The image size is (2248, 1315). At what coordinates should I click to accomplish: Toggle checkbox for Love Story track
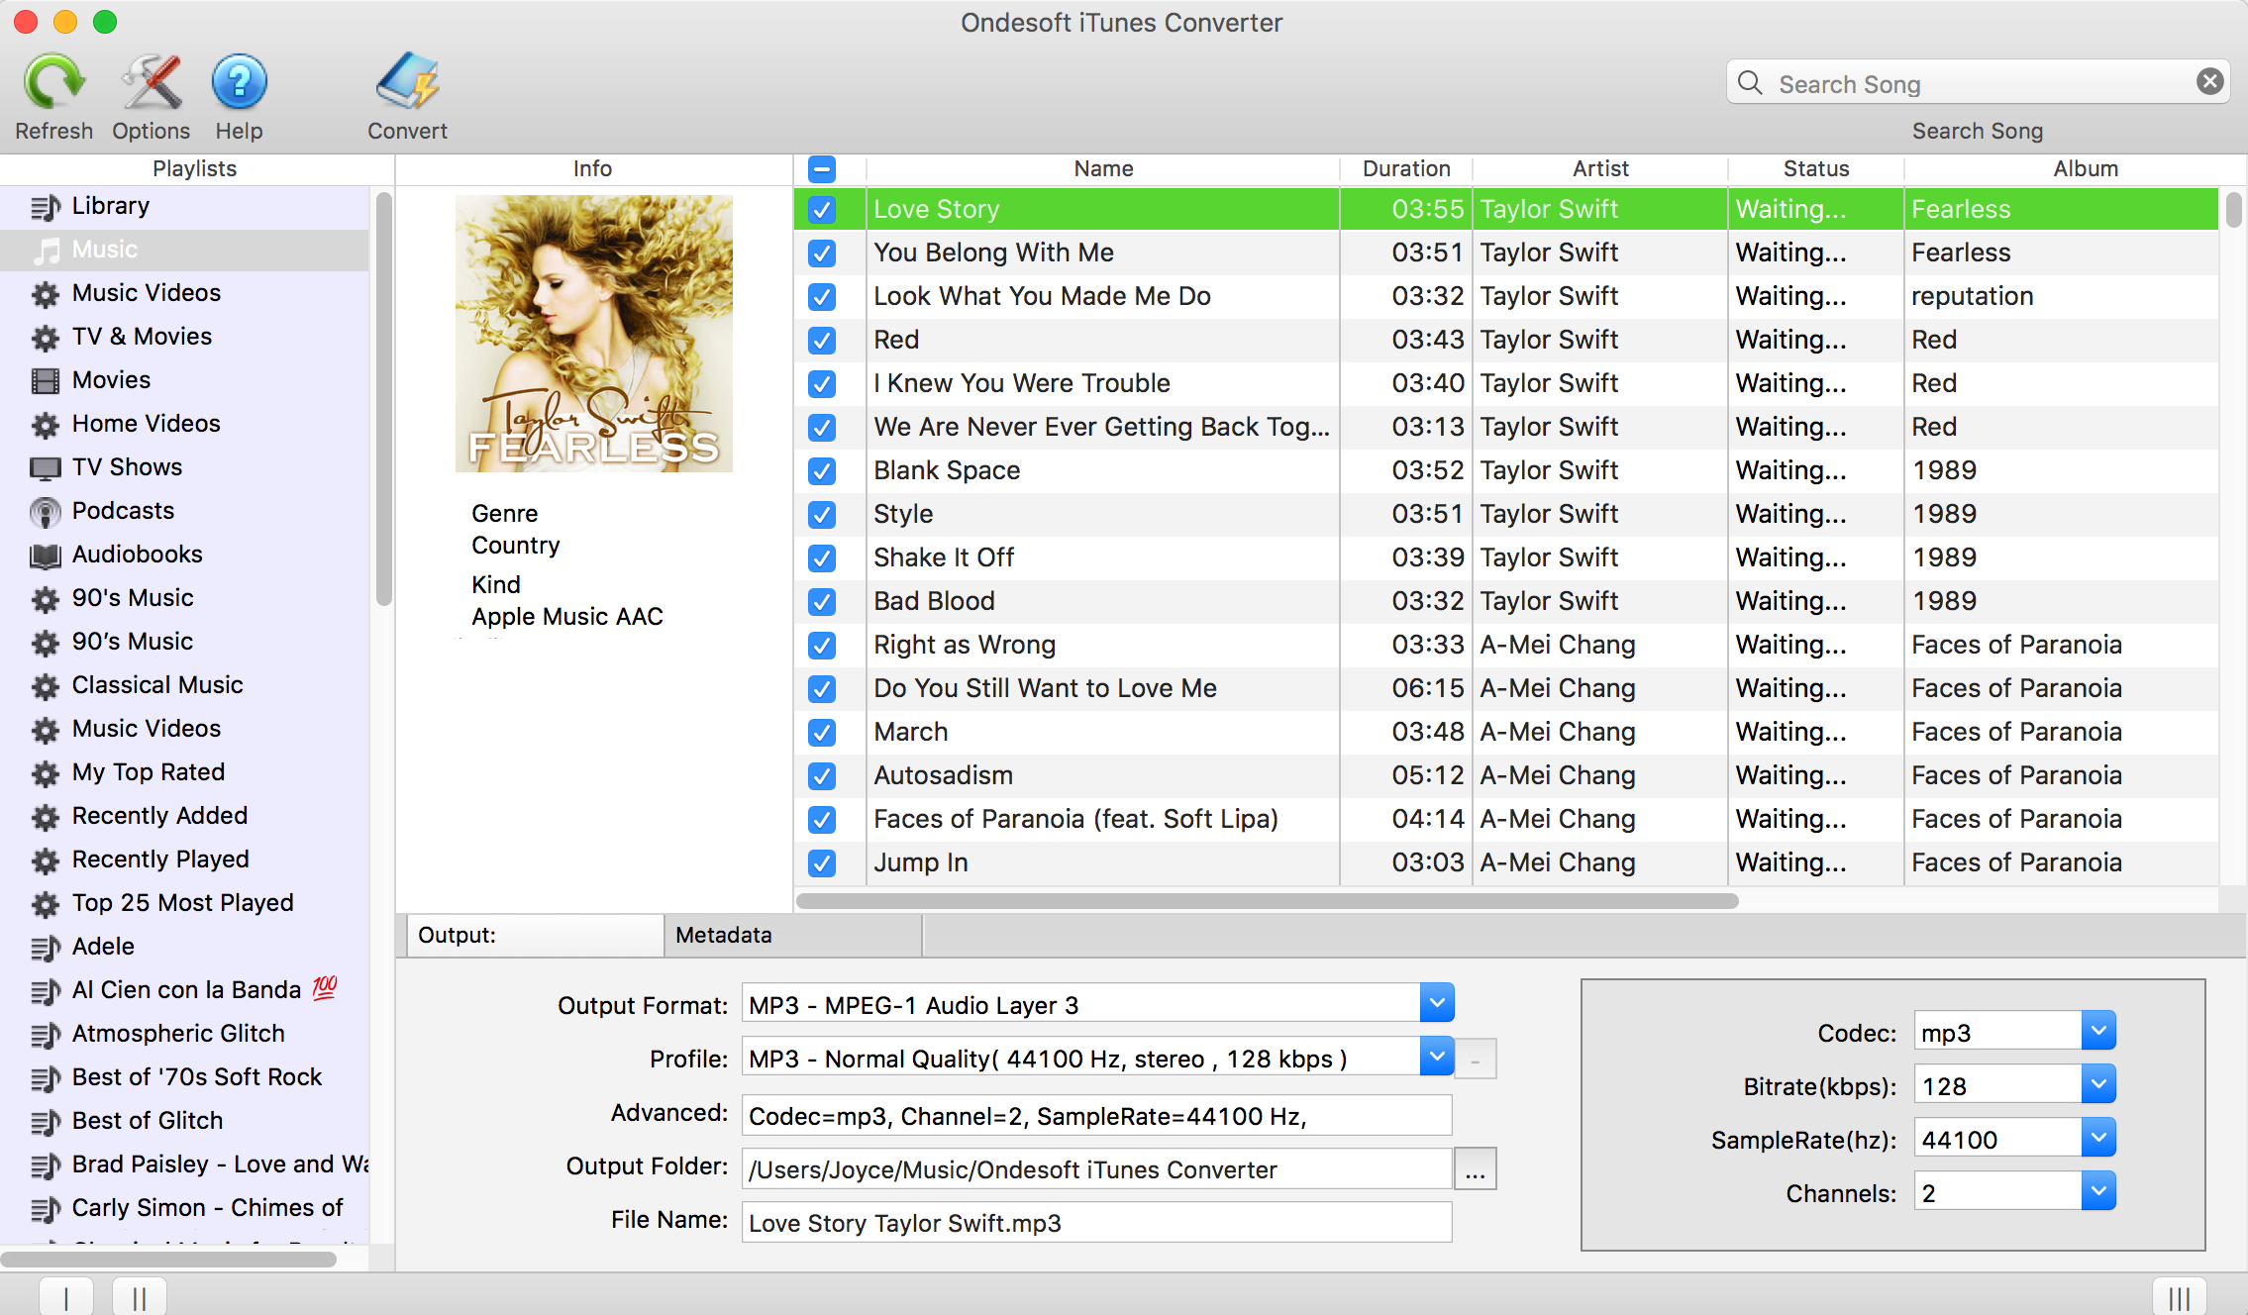(x=820, y=207)
